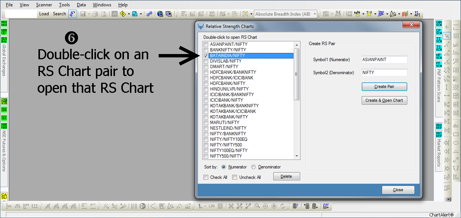This screenshot has width=461, height=218.
Task: Click the RT API toolbar icon
Action: click(x=417, y=14)
